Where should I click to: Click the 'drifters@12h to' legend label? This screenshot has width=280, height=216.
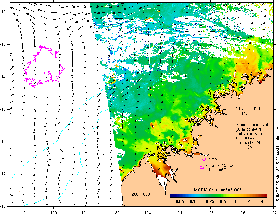coord(220,165)
